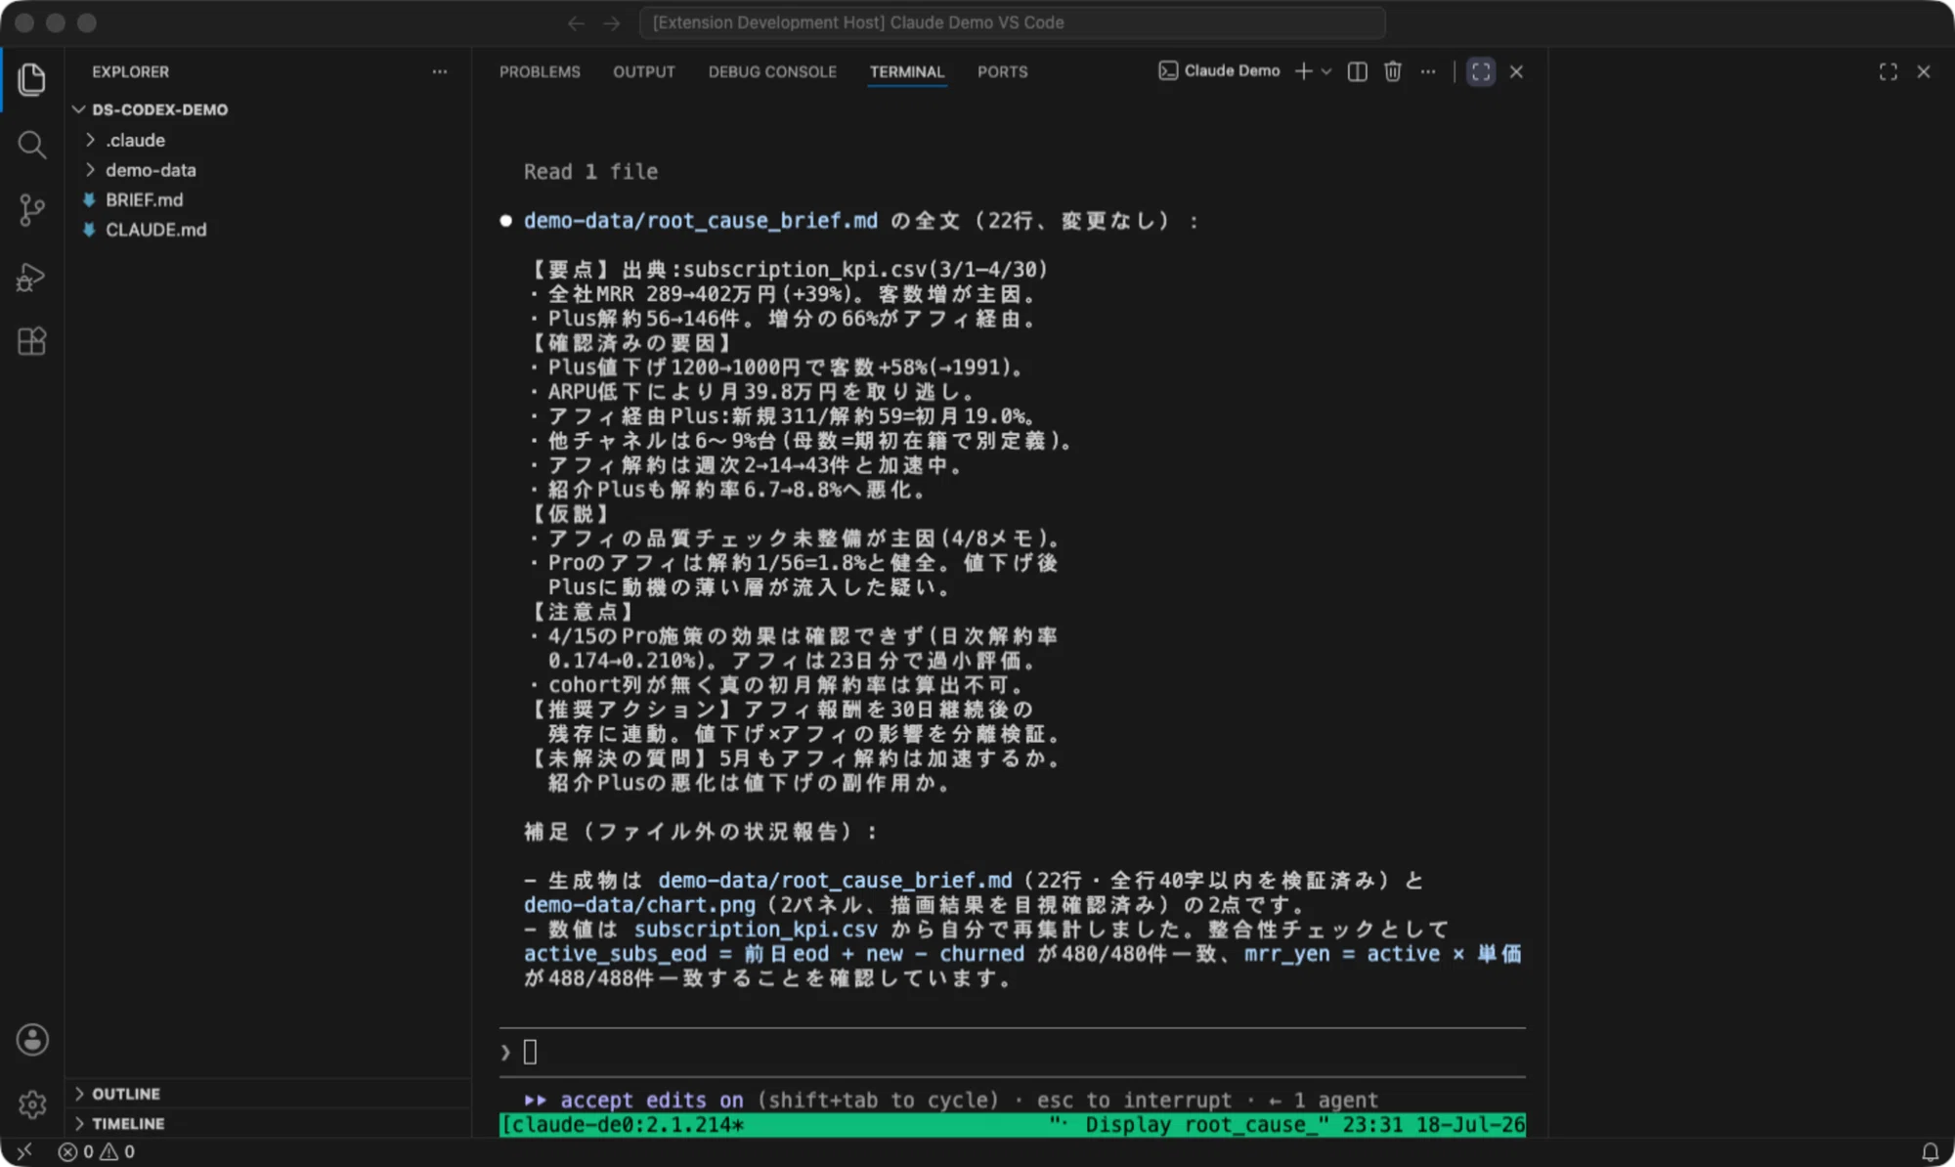Expand the TIMELINE section
The image size is (1955, 1167).
pos(128,1124)
